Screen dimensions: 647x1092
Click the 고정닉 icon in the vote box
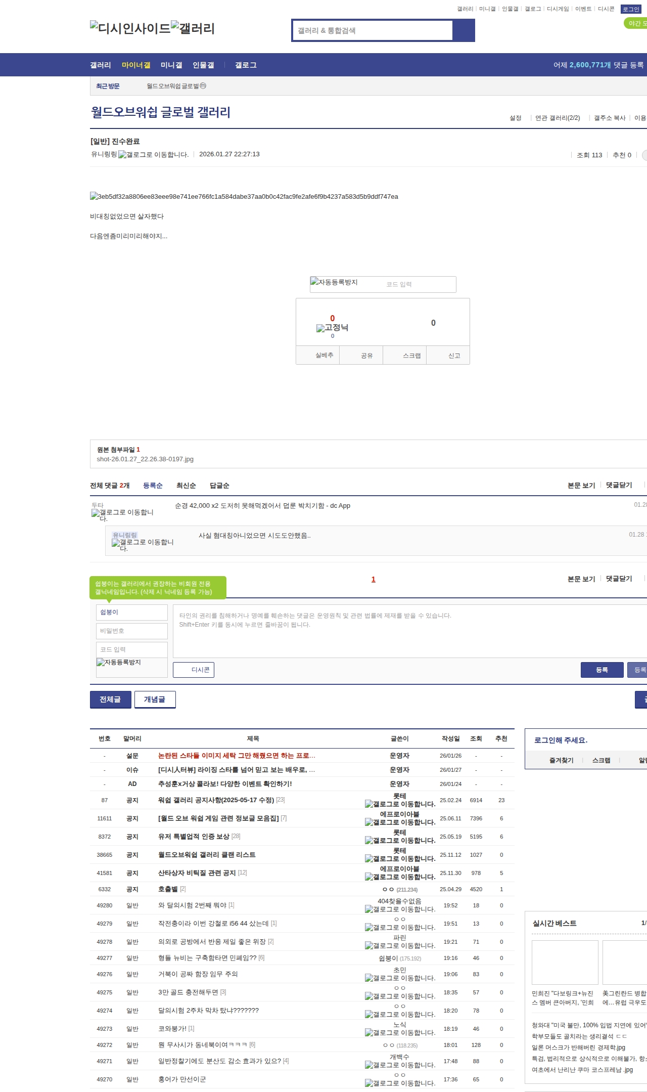[332, 328]
